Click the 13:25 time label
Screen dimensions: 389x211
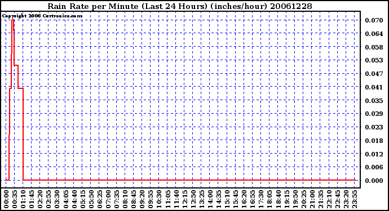[202, 199]
